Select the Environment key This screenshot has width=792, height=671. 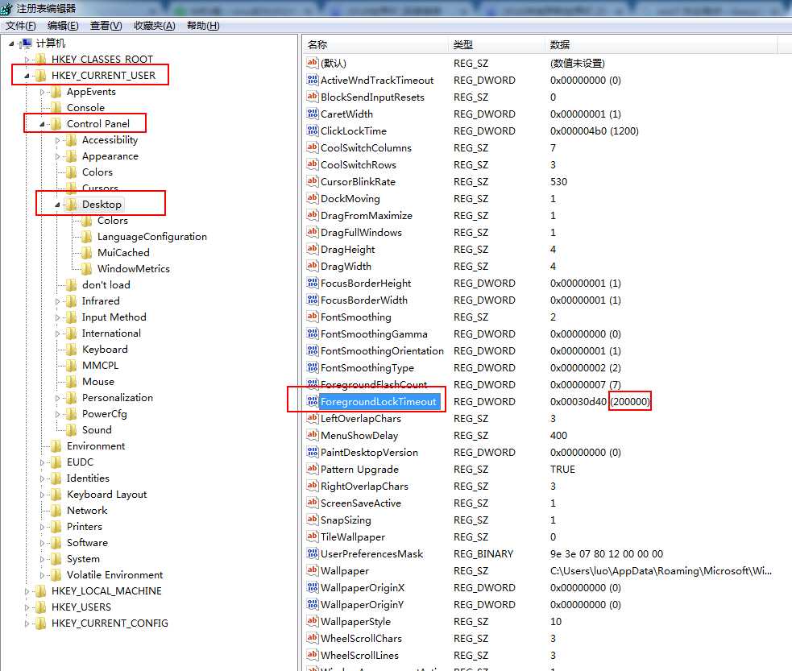click(x=96, y=446)
